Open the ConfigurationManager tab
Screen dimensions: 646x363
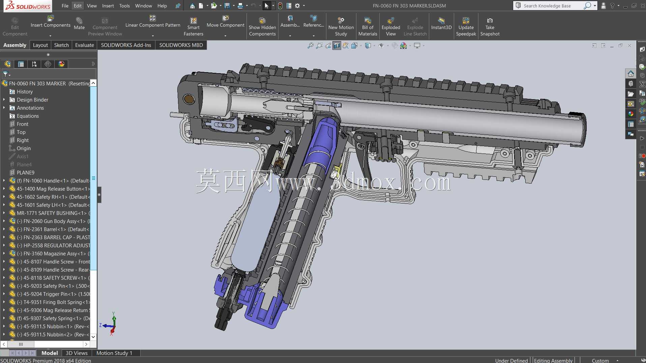[34, 64]
